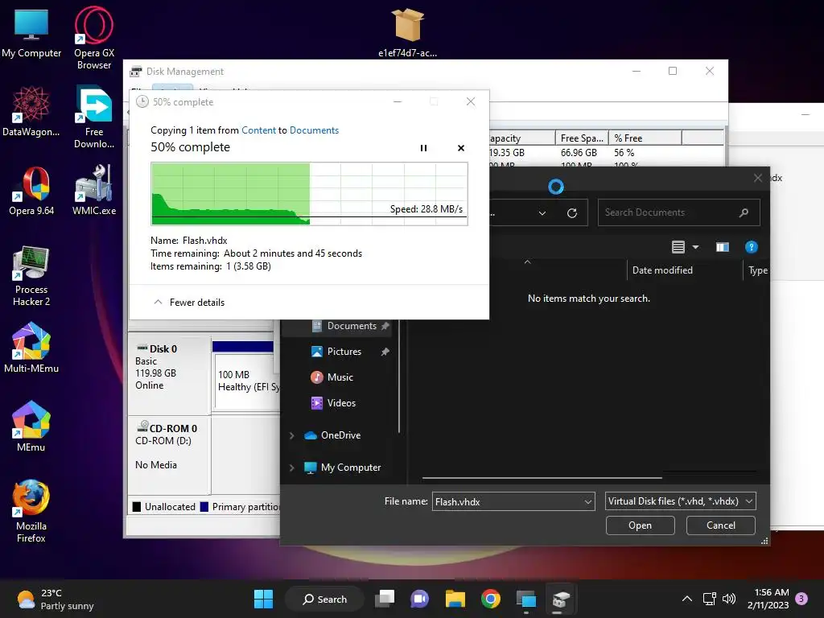Open Free Download desktop shortcut
Viewport: 824px width, 618px height.
pyautogui.click(x=94, y=117)
